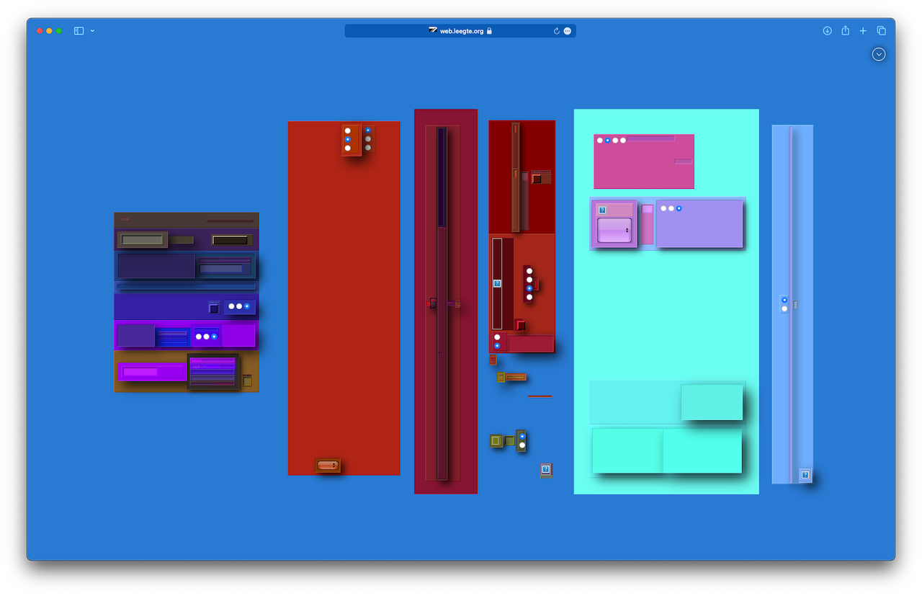Select the top radio in the vertical four-radio group
Screen dimensions: 922x596
click(529, 271)
